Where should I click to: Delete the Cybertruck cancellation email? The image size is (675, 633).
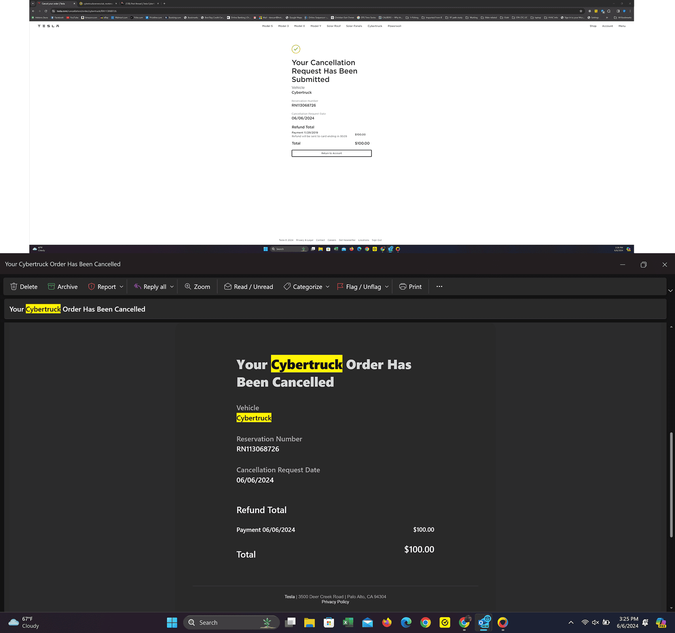click(x=24, y=287)
